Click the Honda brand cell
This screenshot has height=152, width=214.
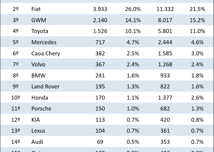point(39,98)
